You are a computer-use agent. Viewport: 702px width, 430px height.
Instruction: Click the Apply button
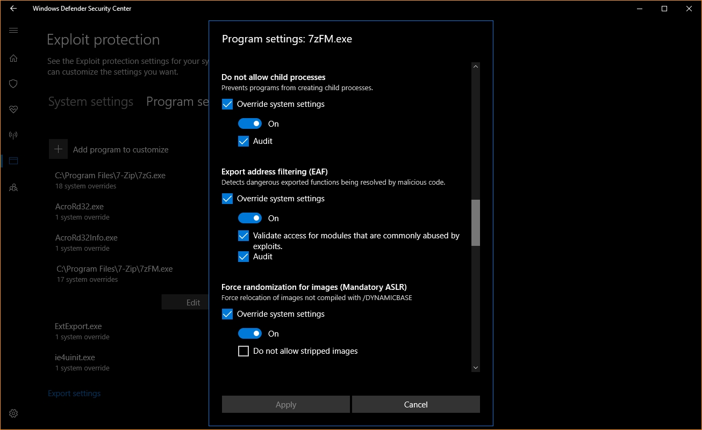click(286, 405)
